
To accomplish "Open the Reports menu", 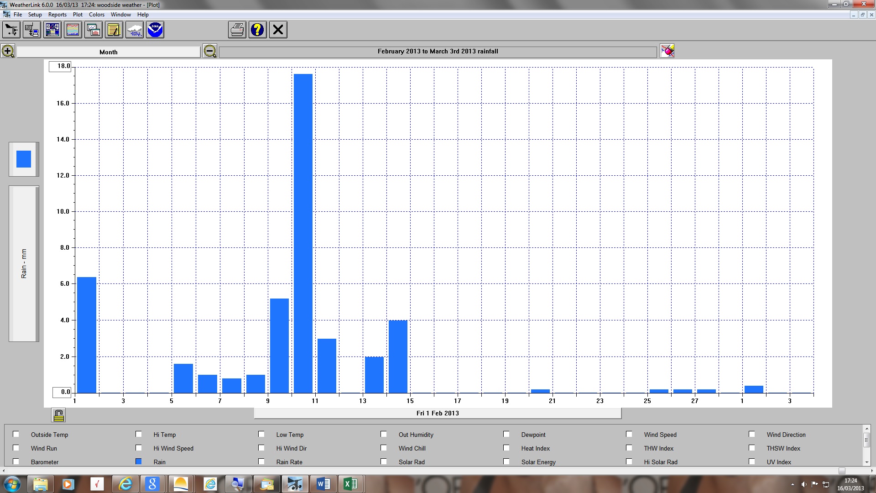I will tap(57, 15).
